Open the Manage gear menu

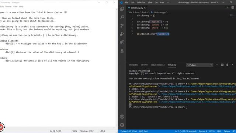click(122, 125)
